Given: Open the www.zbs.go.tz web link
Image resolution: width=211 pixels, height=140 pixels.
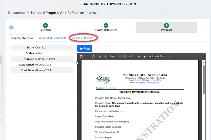Looking at the screenshot, I should [x=155, y=83].
